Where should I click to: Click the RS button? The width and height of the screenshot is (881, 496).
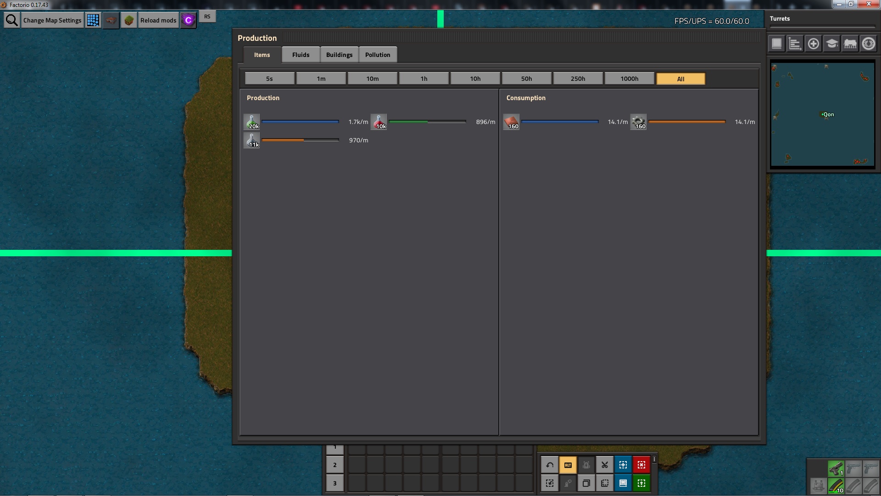pyautogui.click(x=207, y=17)
